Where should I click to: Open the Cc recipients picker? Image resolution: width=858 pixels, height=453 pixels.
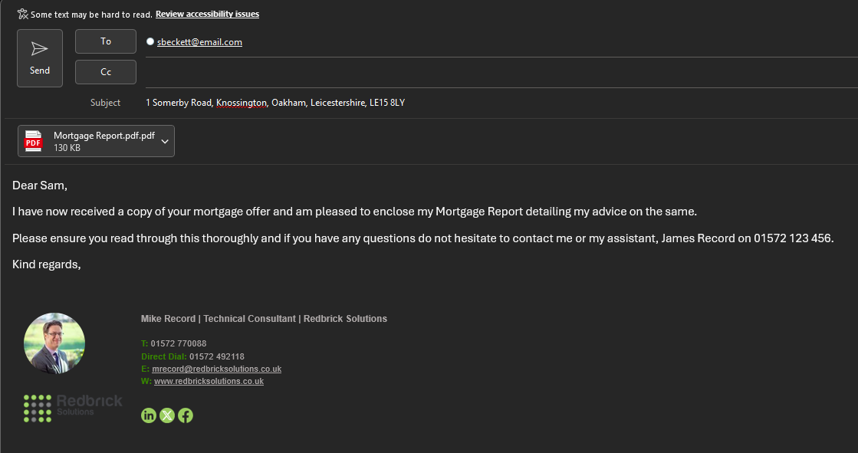click(106, 72)
